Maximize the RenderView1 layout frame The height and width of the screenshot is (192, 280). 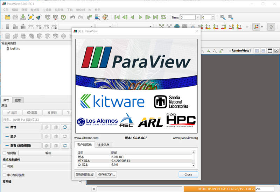pos(270,51)
